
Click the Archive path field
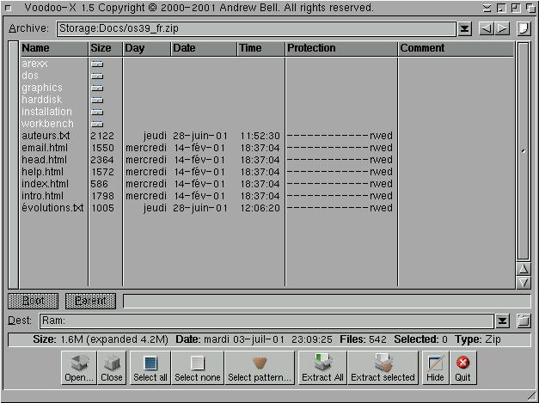tap(256, 28)
